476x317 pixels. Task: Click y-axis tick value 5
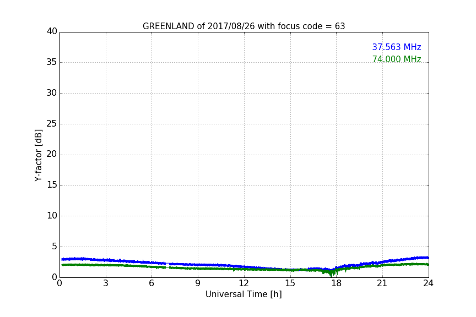pos(55,247)
